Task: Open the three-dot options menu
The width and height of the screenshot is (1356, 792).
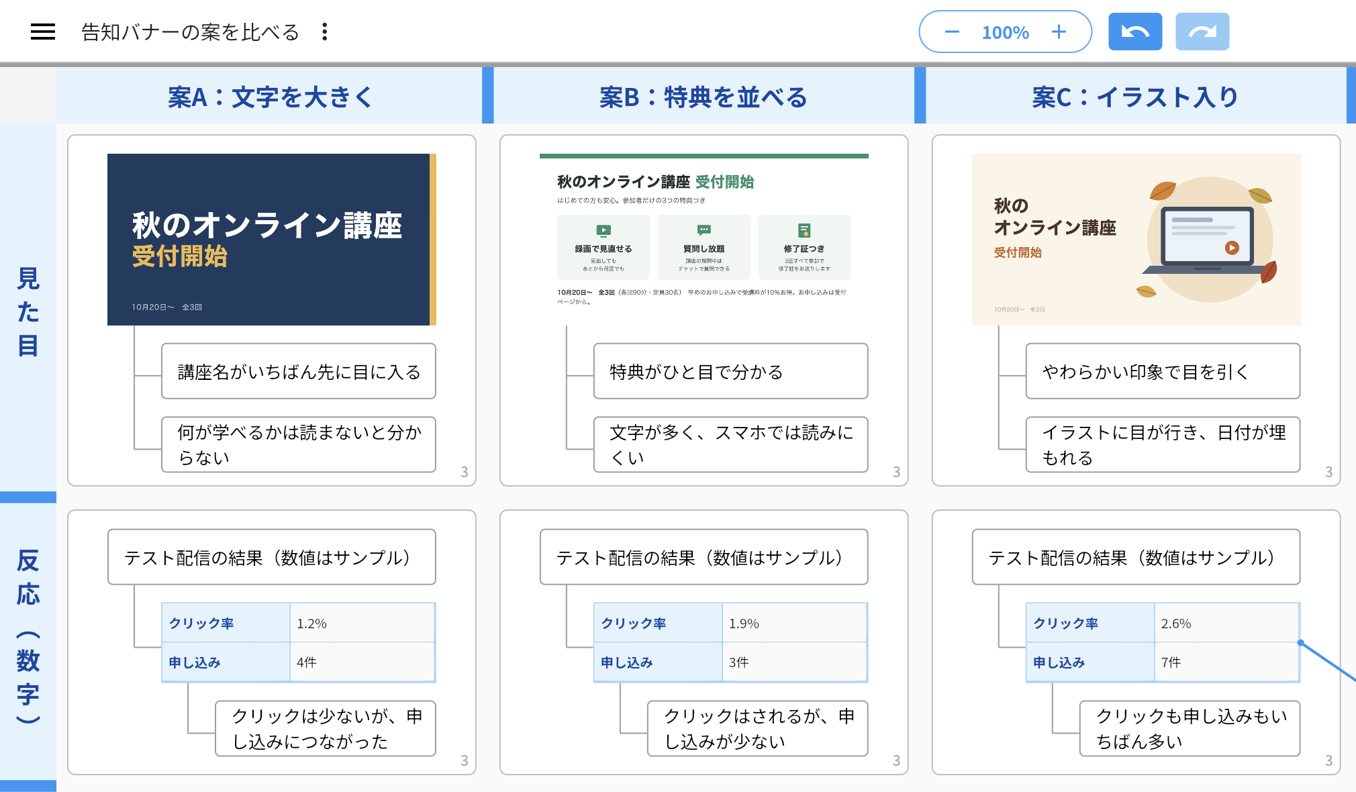Action: coord(325,32)
